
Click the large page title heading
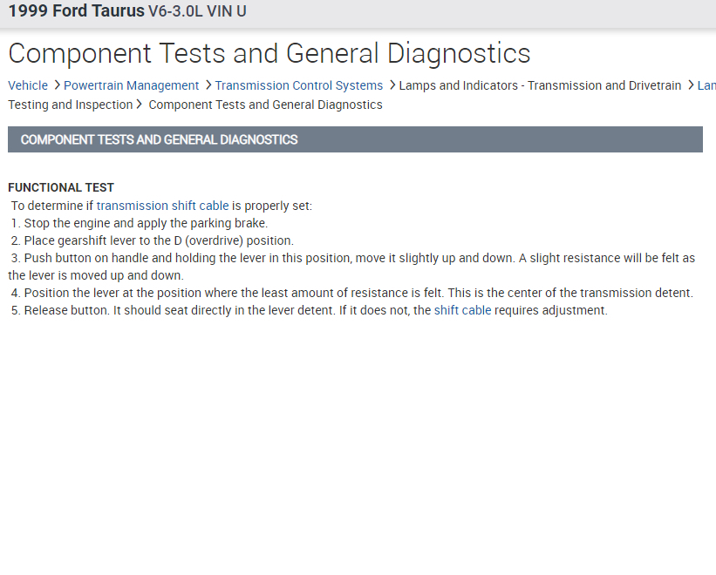tap(269, 53)
